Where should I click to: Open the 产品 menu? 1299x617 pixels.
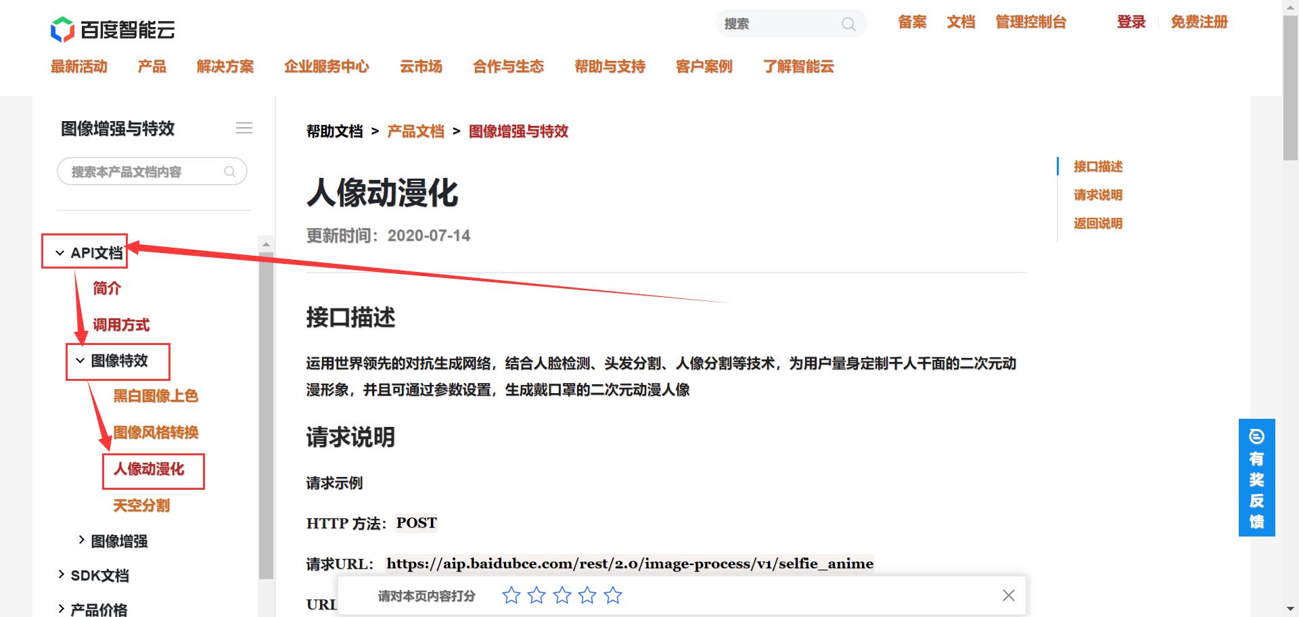[152, 66]
